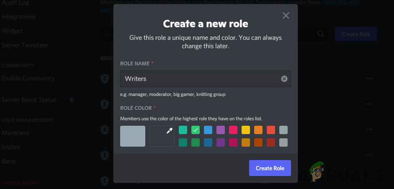Screen dimensions: 394x189
Task: Open the Members management page
Action: 15,133
